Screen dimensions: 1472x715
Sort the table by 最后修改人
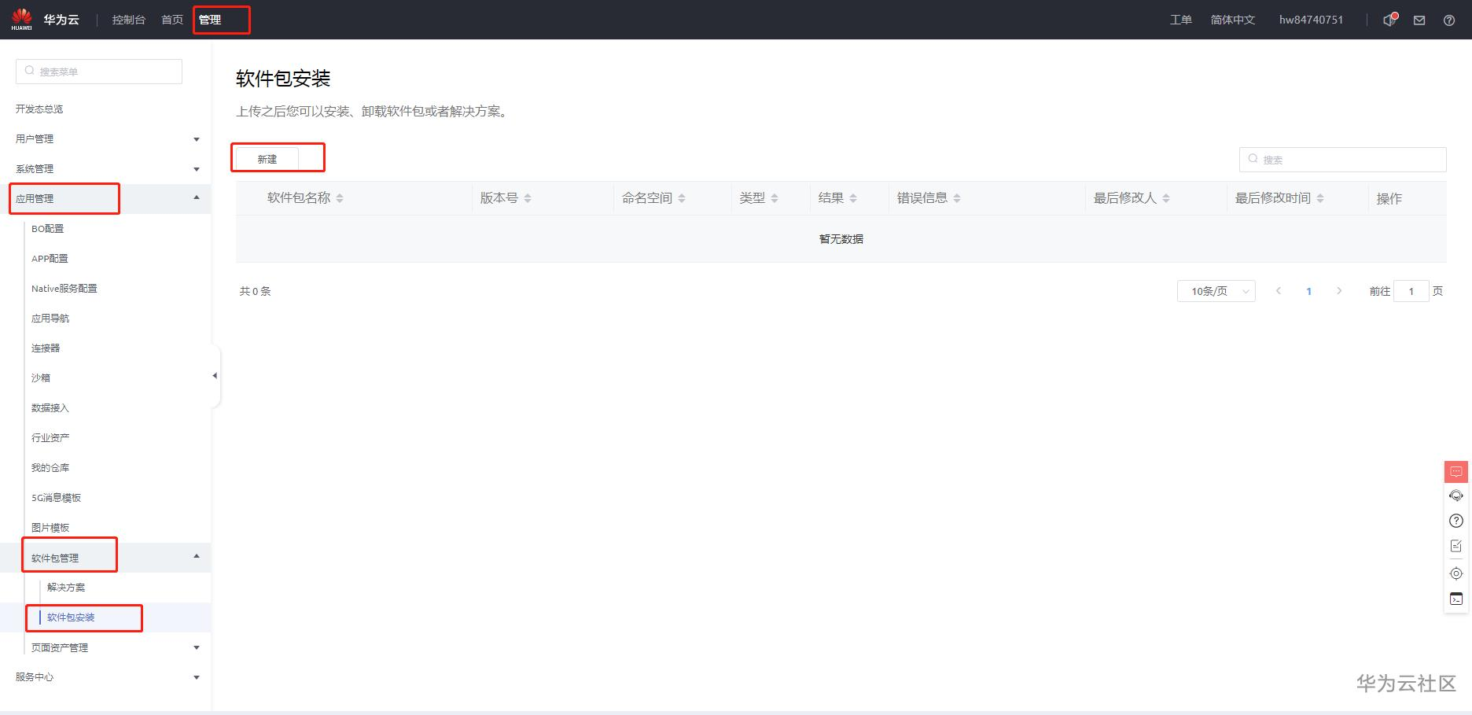point(1166,198)
